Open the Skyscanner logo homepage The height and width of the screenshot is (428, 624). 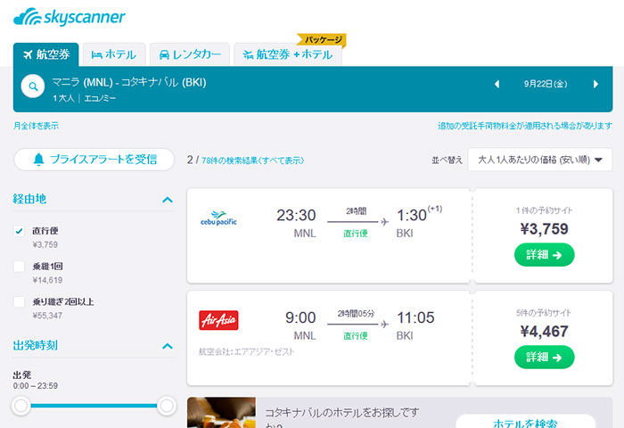[x=70, y=17]
